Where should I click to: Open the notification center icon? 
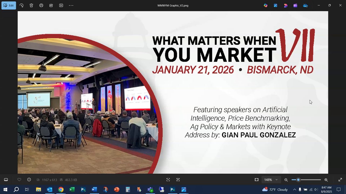coord(339,189)
